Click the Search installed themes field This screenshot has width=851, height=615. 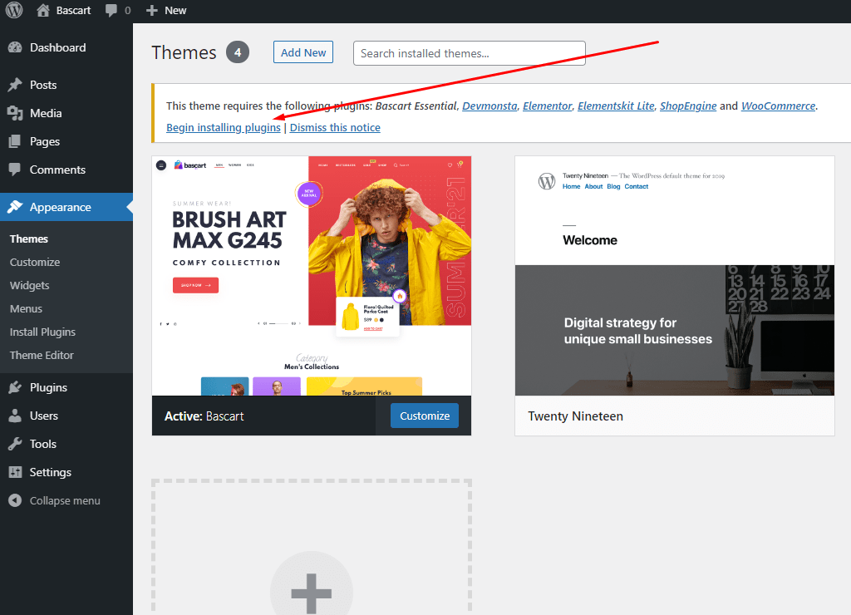(x=470, y=53)
